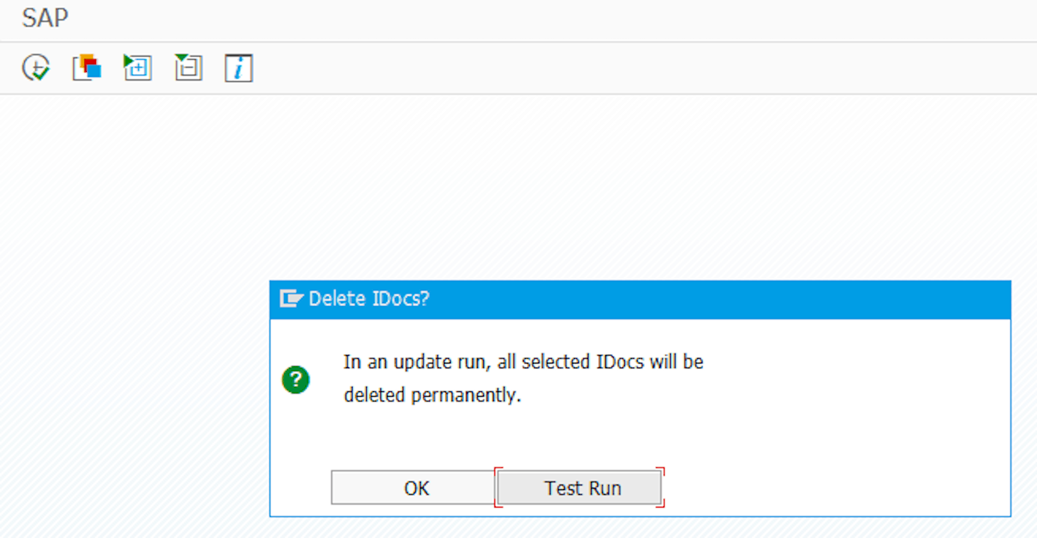This screenshot has height=538, width=1037.
Task: Open the blue information icon
Action: 239,68
